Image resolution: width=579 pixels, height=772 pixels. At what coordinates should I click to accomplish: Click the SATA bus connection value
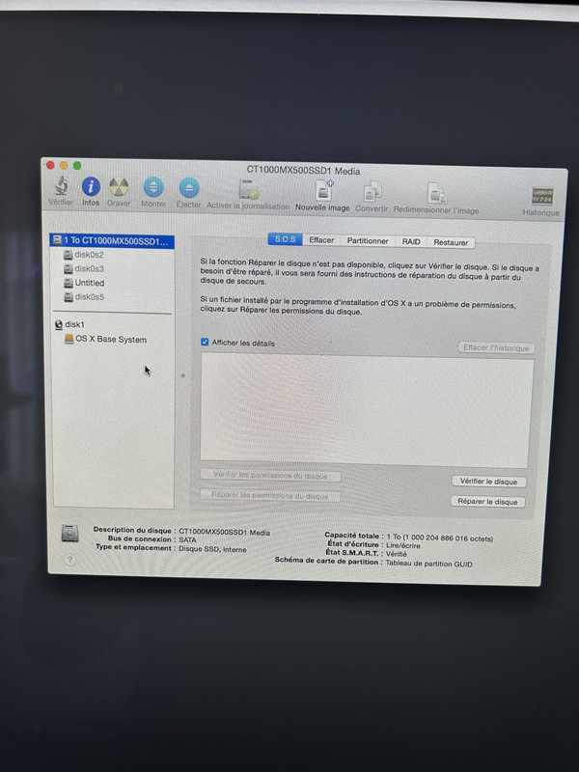187,539
